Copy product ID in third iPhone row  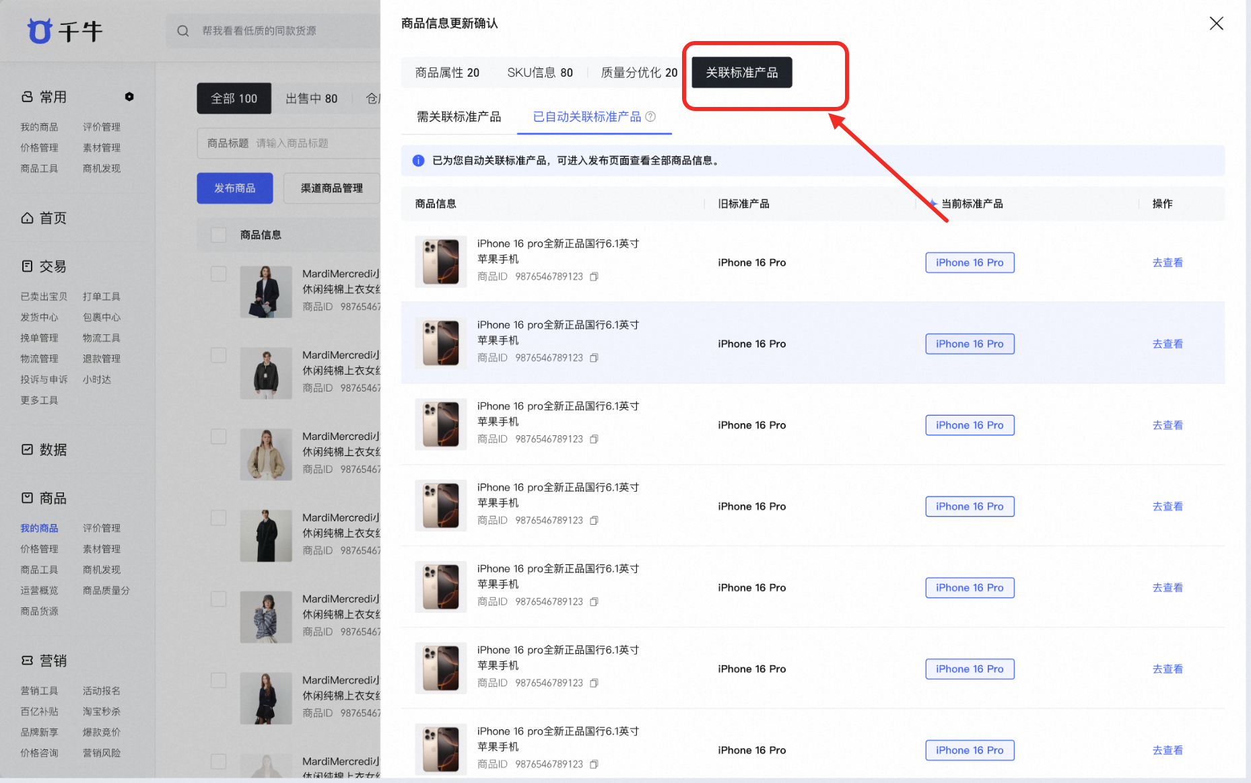594,439
